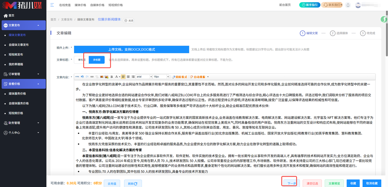Click the 文章预览 preview button
The image size is (388, 187).
tap(334, 183)
